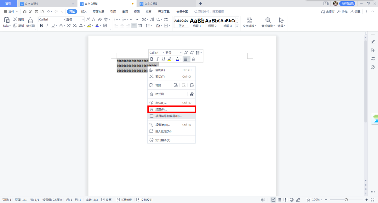The width and height of the screenshot is (378, 203).
Task: Click the zoom slider handle
Action: 346,200
